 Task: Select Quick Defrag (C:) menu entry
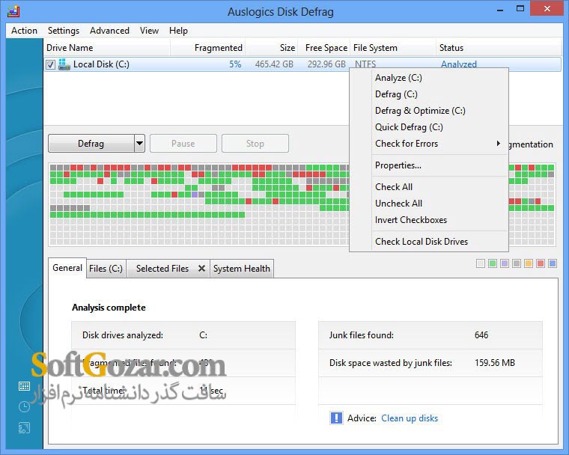coord(409,127)
